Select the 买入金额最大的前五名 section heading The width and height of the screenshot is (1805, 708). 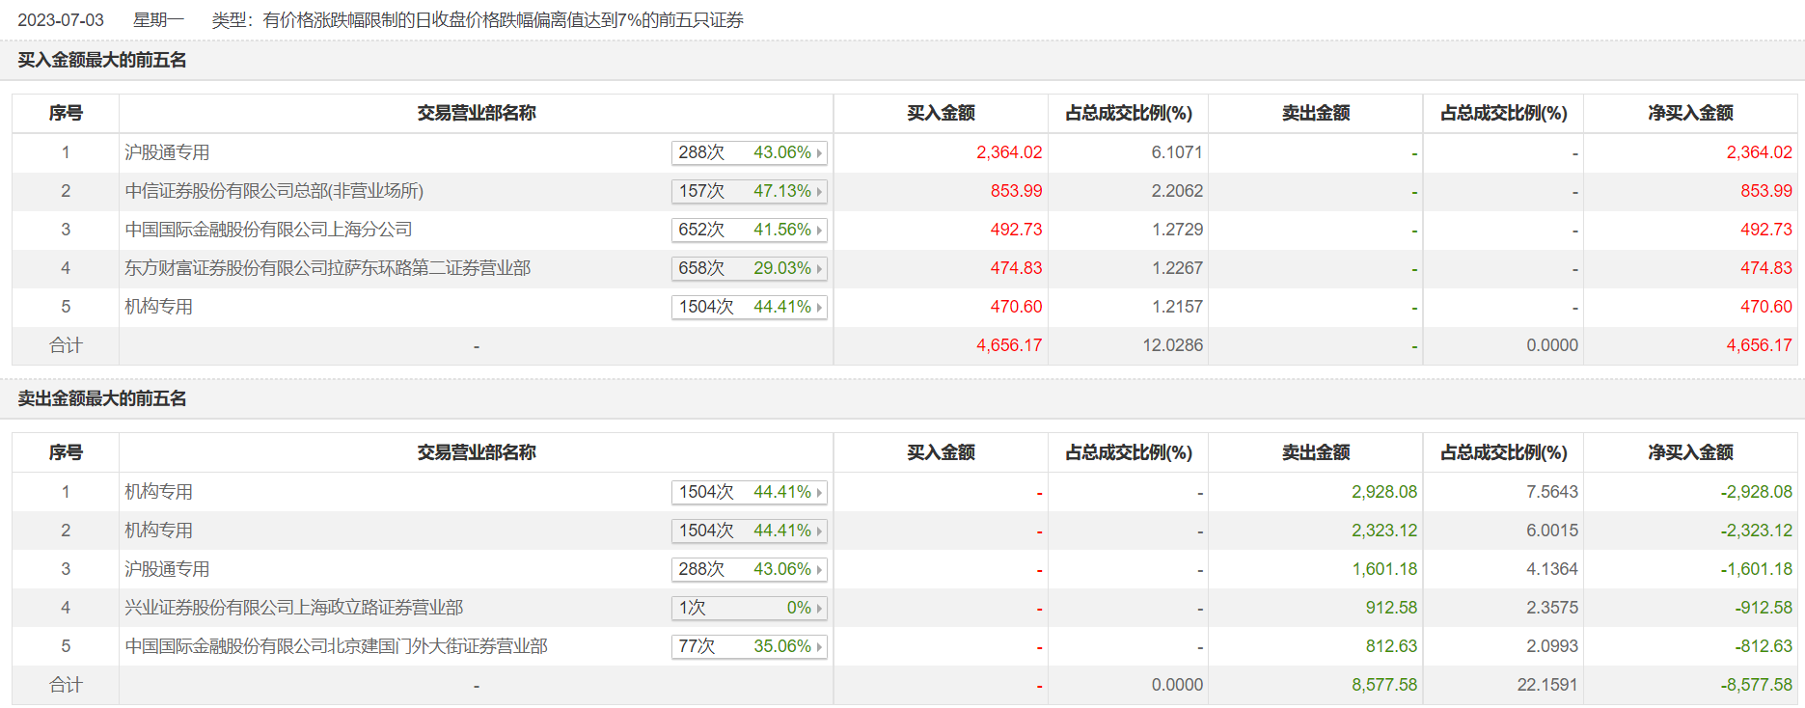tap(102, 60)
